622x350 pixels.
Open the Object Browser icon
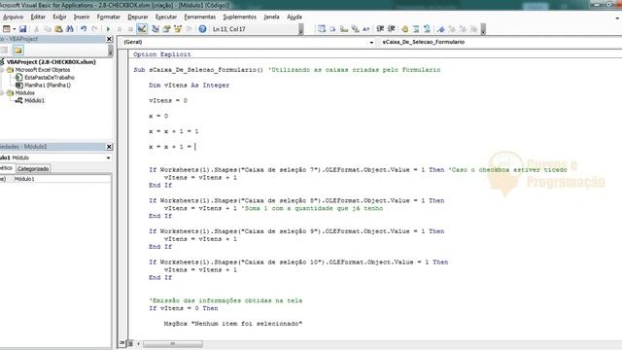click(x=178, y=29)
